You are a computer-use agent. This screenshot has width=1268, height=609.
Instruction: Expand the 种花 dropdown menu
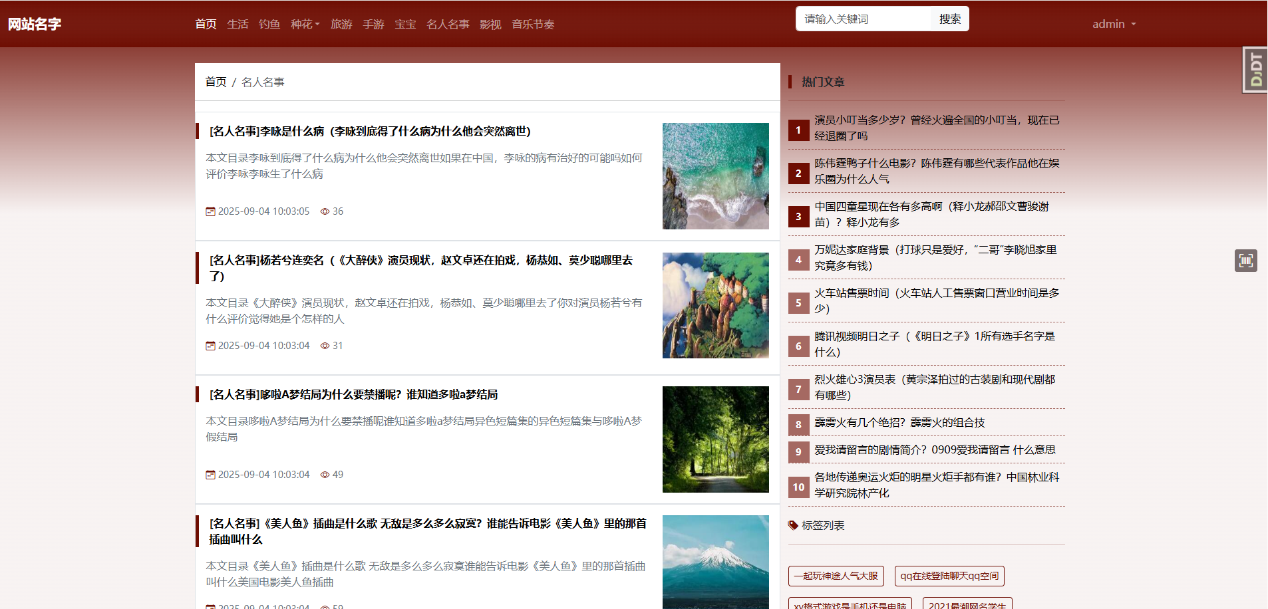[305, 24]
